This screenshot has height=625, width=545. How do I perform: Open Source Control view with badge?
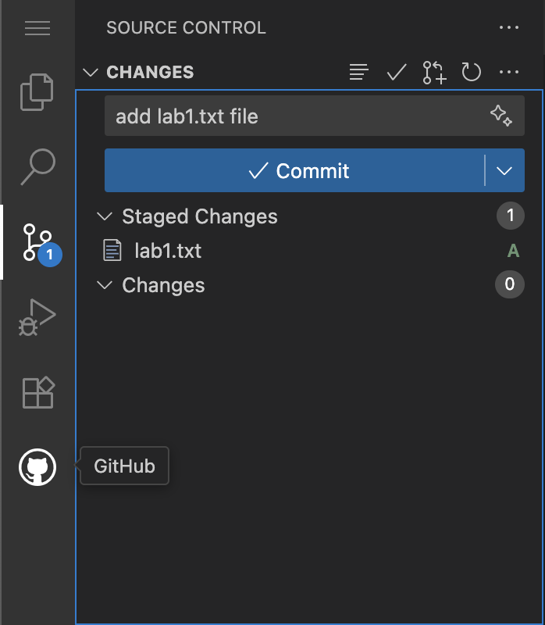[x=37, y=242]
